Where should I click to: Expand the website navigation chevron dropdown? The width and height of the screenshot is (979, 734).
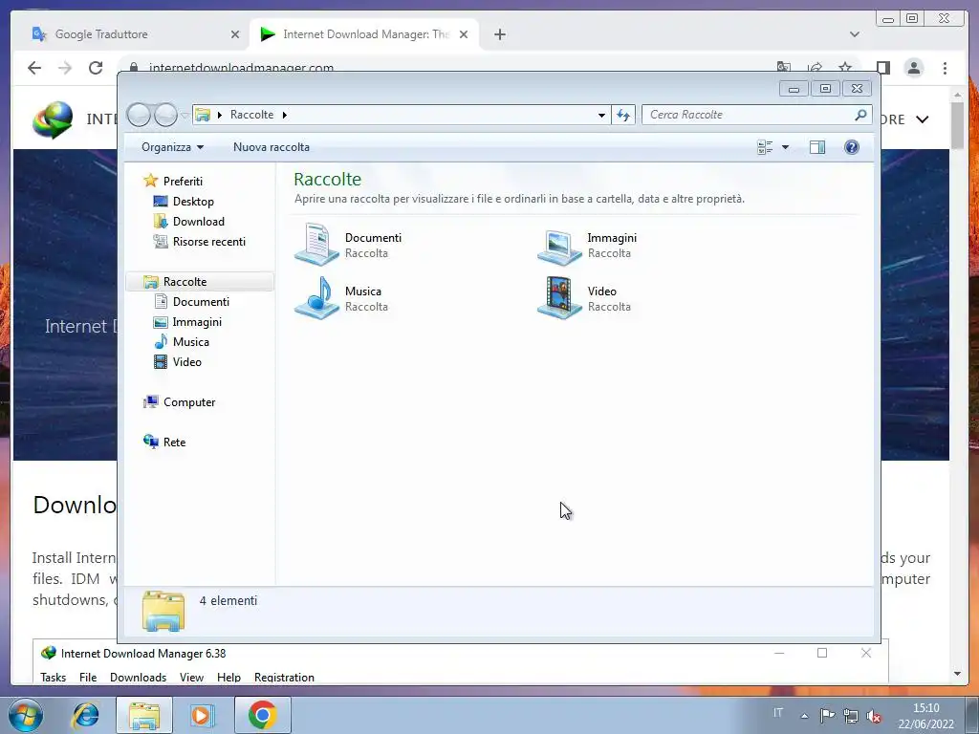tap(923, 119)
